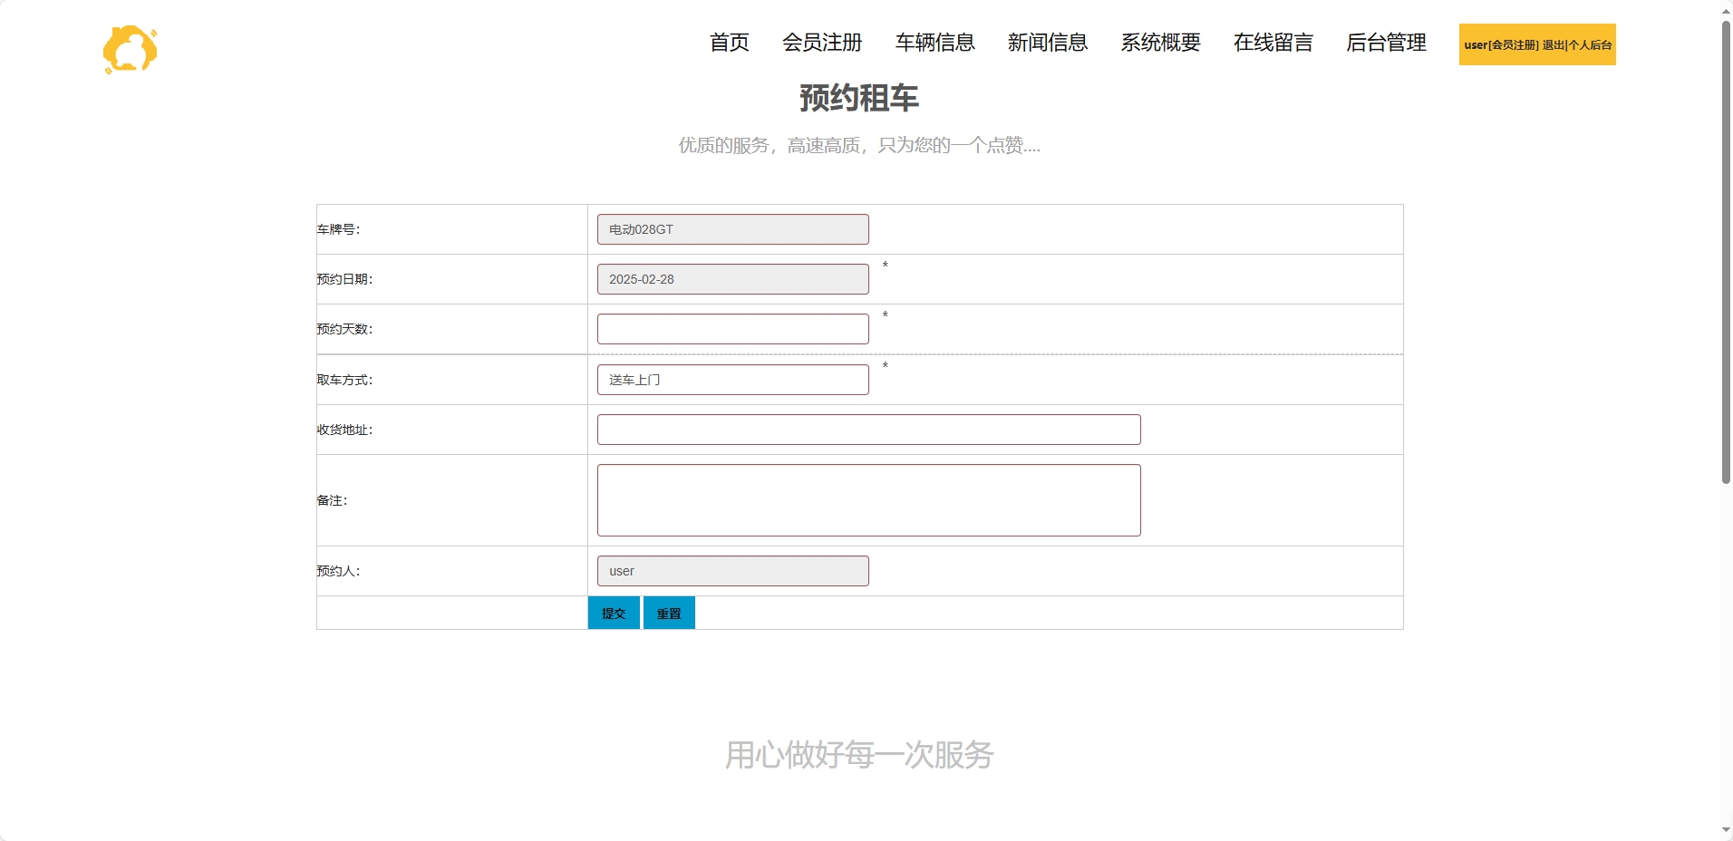
Task: Open the 取车方式 dropdown showing 送车上门
Action: pyautogui.click(x=731, y=379)
